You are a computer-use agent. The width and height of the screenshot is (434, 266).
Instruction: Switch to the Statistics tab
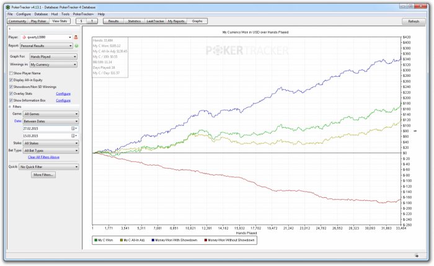point(135,21)
